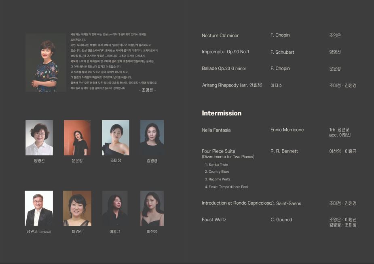Select the Ballade Op.23 G minor title
The height and width of the screenshot is (264, 374).
224,69
